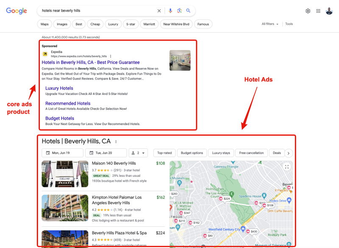Click Kimpton Hotel Palomar photo
This screenshot has width=339, height=248.
coord(65,208)
